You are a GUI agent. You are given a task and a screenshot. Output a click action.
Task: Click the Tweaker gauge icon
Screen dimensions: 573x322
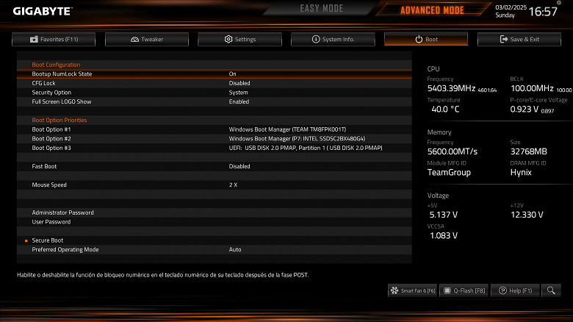pyautogui.click(x=134, y=39)
